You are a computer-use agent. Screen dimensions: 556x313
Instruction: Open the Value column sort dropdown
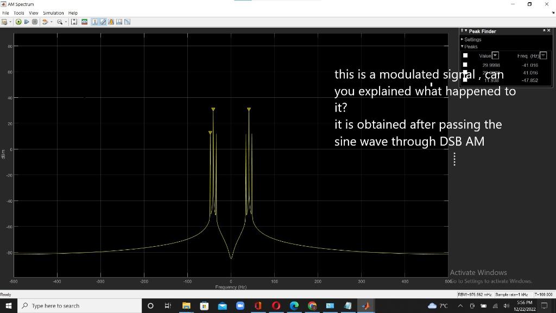[495, 55]
